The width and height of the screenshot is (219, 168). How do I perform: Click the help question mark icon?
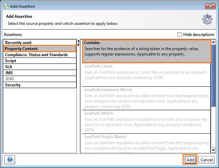[x=10, y=160]
